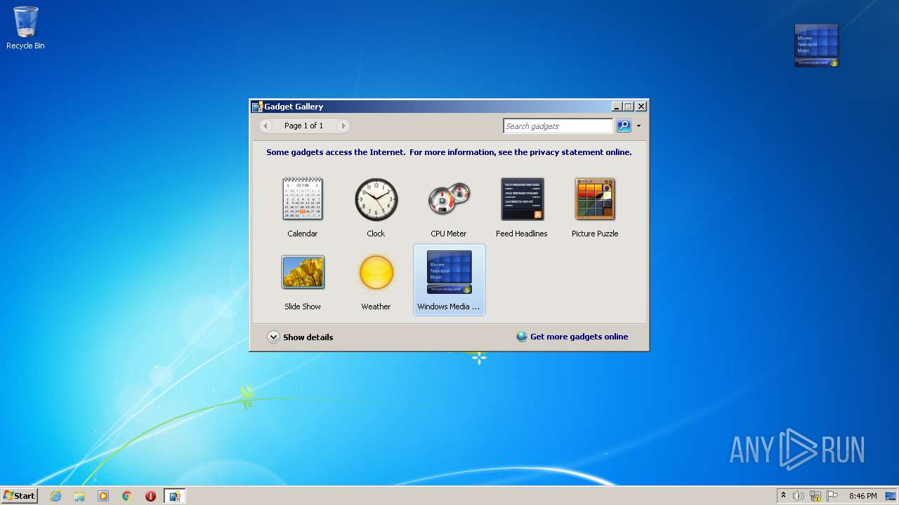Select the Feed Headlines gadget
This screenshot has width=899, height=505.
[522, 207]
